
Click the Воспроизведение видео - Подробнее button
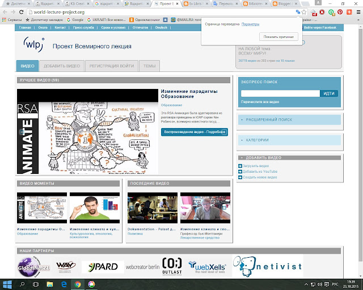(x=195, y=132)
